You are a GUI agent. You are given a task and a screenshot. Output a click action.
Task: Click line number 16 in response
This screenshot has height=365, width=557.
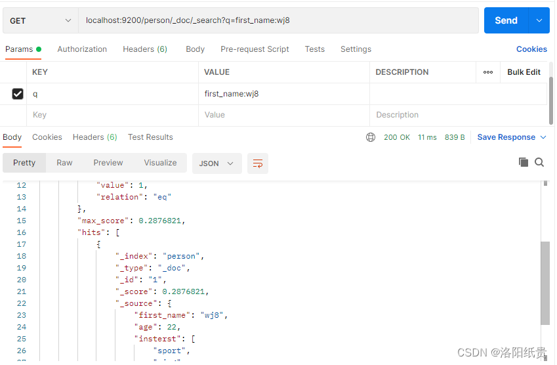pyautogui.click(x=21, y=232)
